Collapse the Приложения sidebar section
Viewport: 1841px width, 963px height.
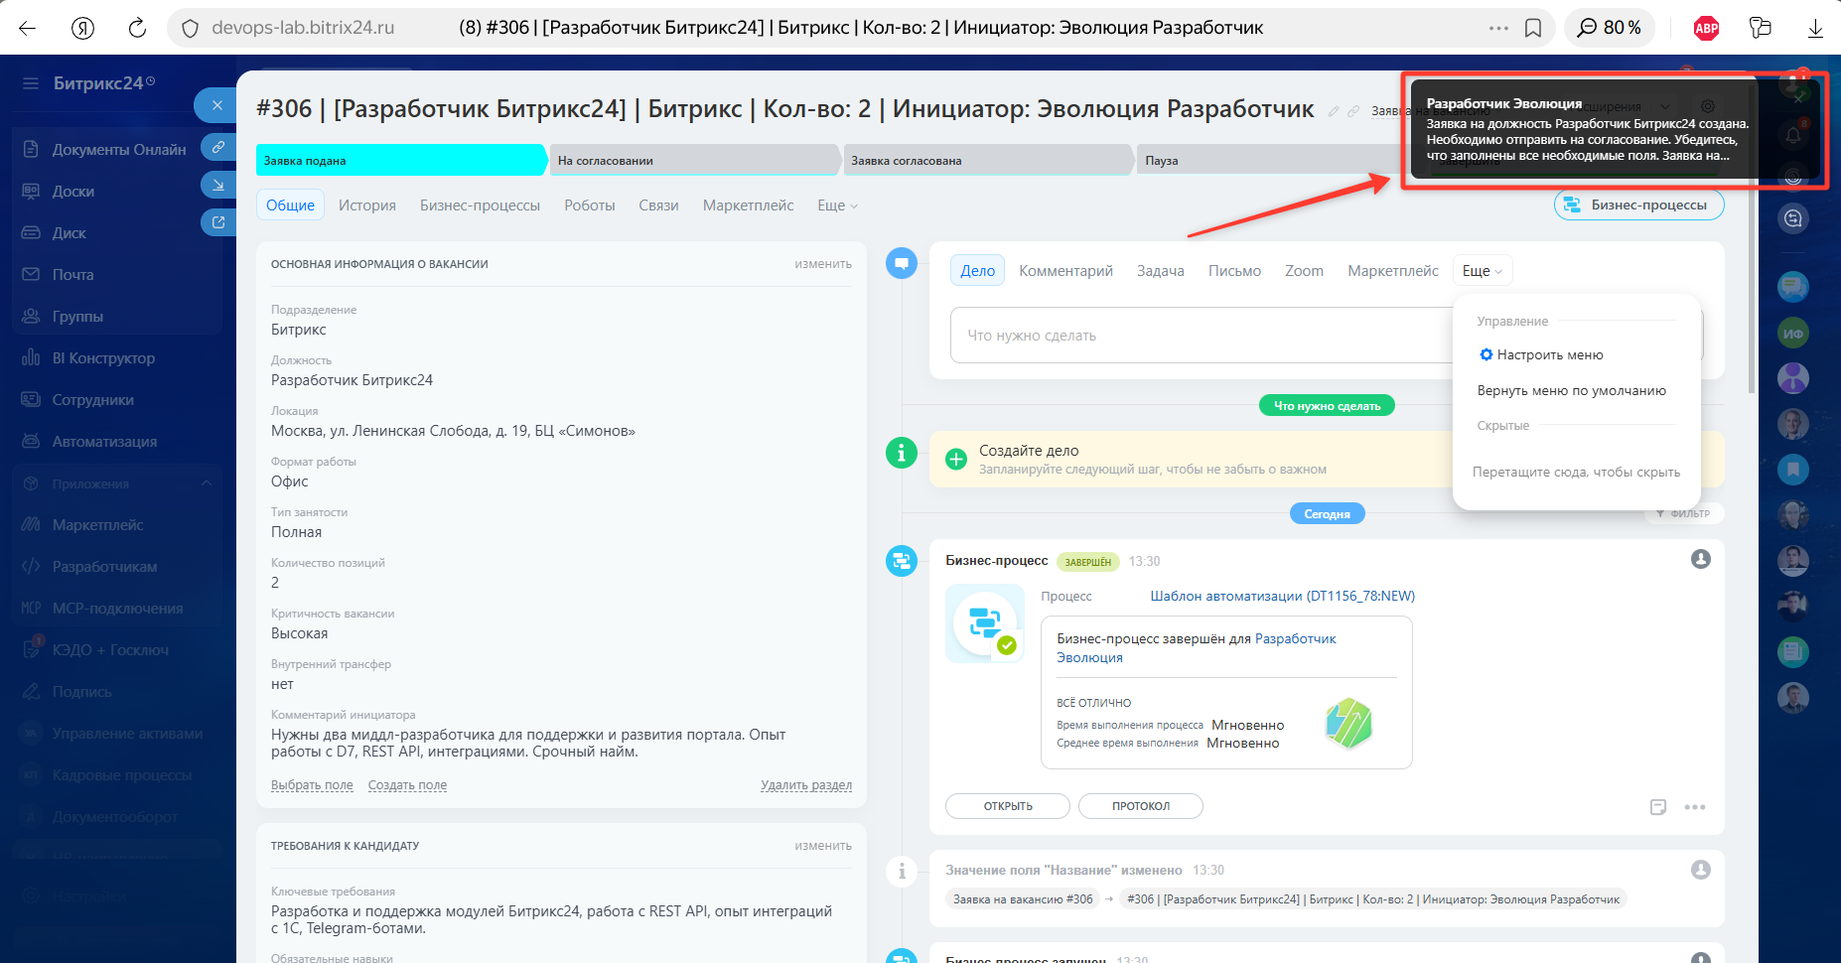[x=207, y=483]
